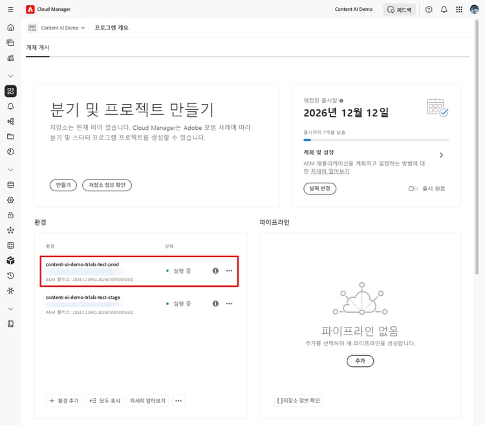Open the domain settings panel icon in sidebar
Image resolution: width=485 pixels, height=425 pixels.
(x=10, y=245)
